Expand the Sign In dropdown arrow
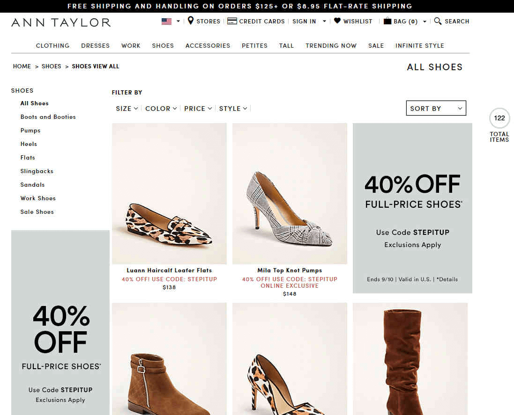Viewport: 514px width, 415px height. point(324,21)
